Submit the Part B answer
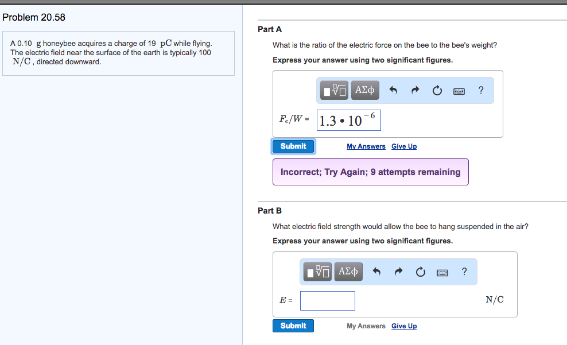Image resolution: width=567 pixels, height=345 pixels. click(x=293, y=326)
